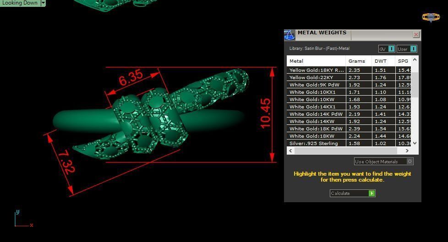Viewport: 448px width, 242px height.
Task: Close the Metal Weights panel
Action: coord(416,34)
